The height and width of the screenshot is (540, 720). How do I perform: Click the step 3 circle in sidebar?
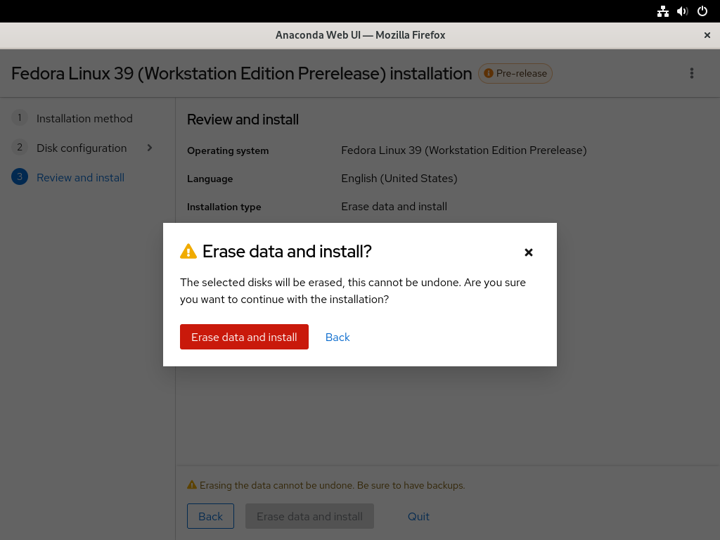pos(20,176)
